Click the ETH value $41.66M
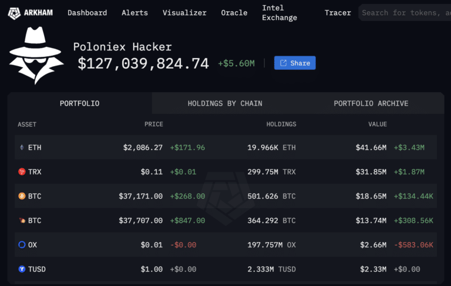 click(371, 148)
